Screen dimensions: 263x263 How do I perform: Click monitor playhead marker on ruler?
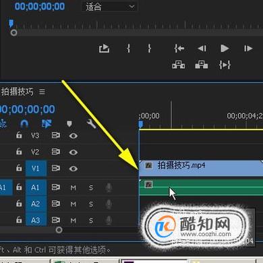click(11, 23)
